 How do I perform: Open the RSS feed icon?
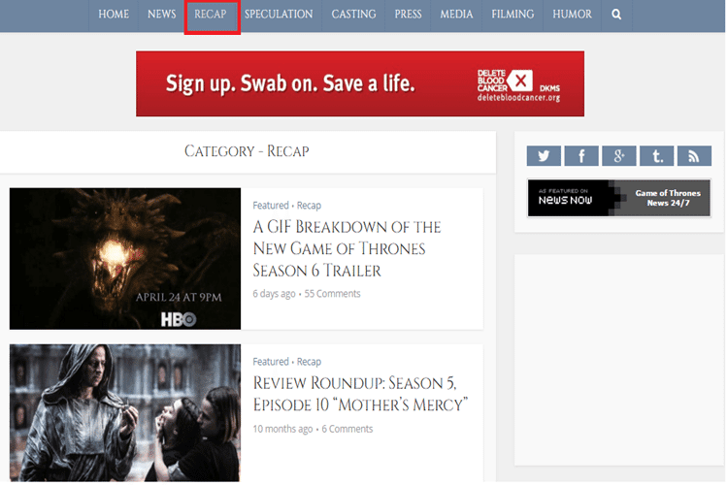(x=694, y=156)
